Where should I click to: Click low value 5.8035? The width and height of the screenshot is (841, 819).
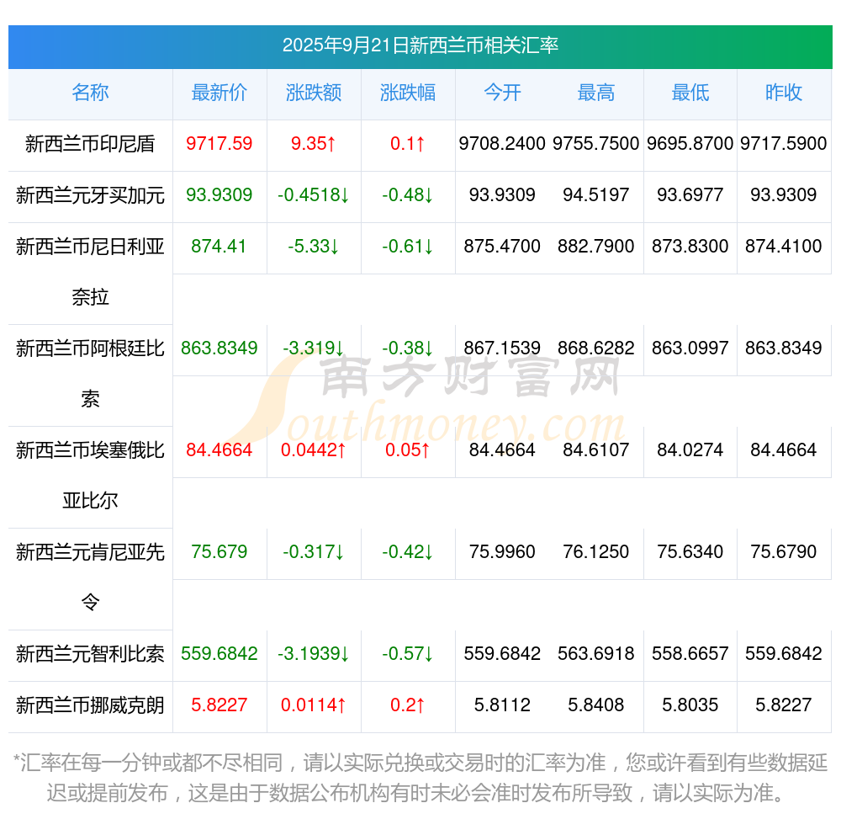click(690, 705)
